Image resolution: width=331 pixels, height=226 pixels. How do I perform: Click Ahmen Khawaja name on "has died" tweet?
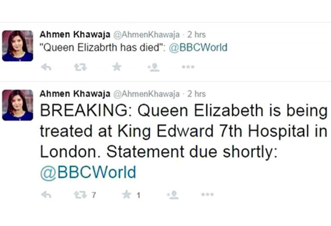(74, 35)
